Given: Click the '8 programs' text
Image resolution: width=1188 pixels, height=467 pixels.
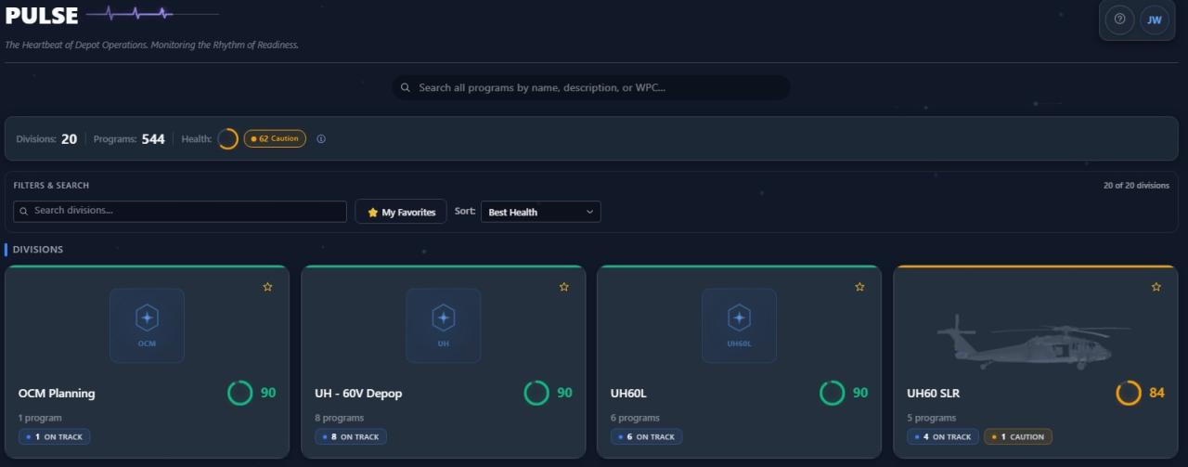Looking at the screenshot, I should 339,418.
